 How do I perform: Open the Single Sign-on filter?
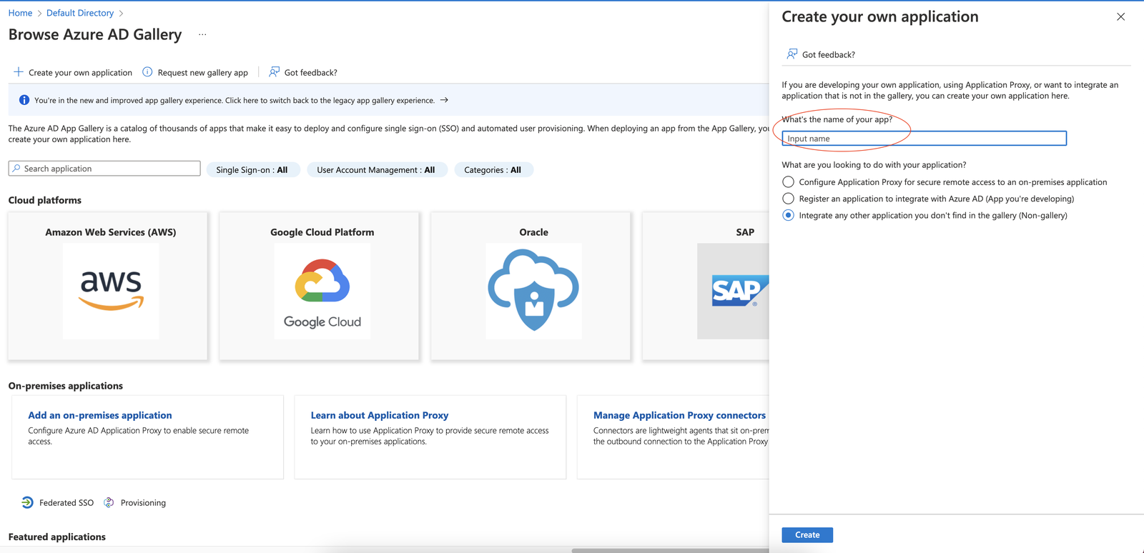tap(252, 170)
